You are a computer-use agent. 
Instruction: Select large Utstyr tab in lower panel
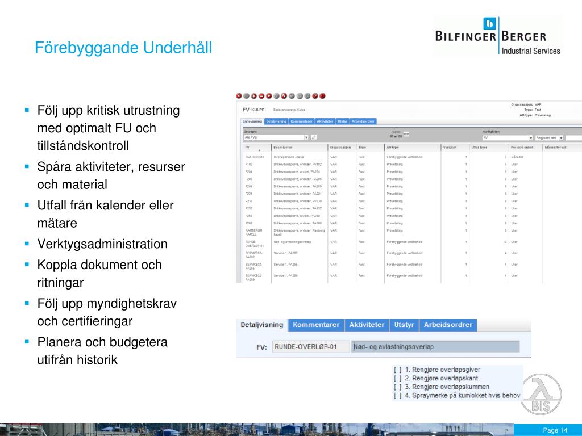coord(404,325)
